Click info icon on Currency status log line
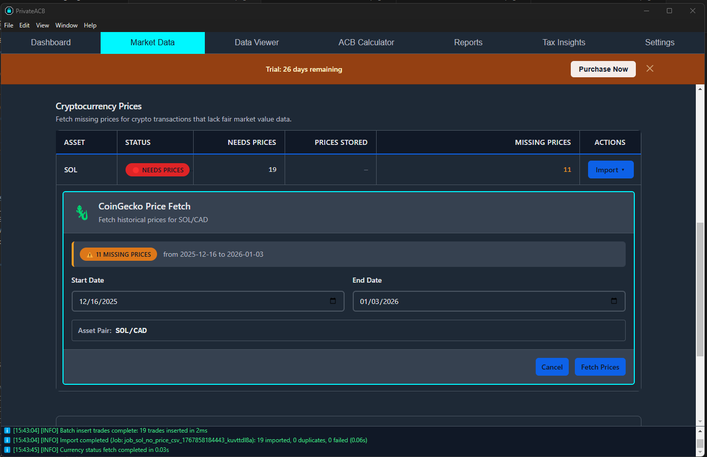The image size is (707, 457). pyautogui.click(x=7, y=450)
